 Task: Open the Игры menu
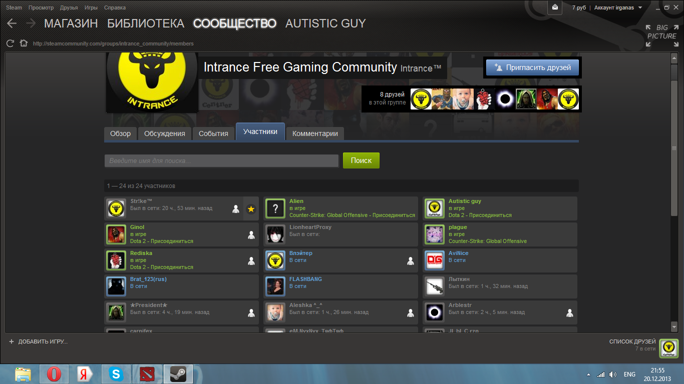pyautogui.click(x=91, y=7)
